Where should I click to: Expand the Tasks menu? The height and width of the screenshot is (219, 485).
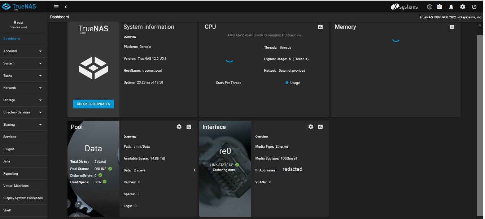click(x=23, y=76)
